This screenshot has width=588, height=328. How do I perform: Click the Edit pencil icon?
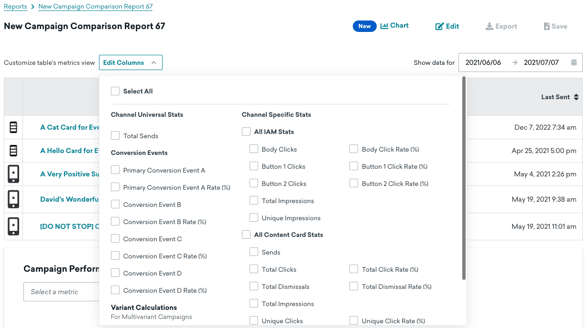tap(439, 27)
